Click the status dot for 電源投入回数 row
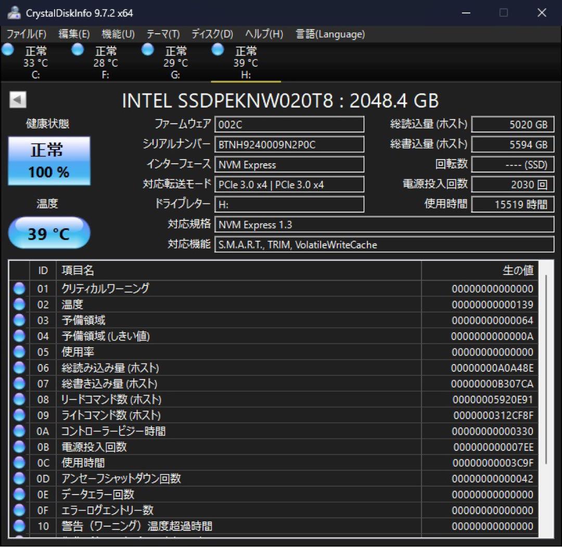Image resolution: width=562 pixels, height=547 pixels. 19,447
